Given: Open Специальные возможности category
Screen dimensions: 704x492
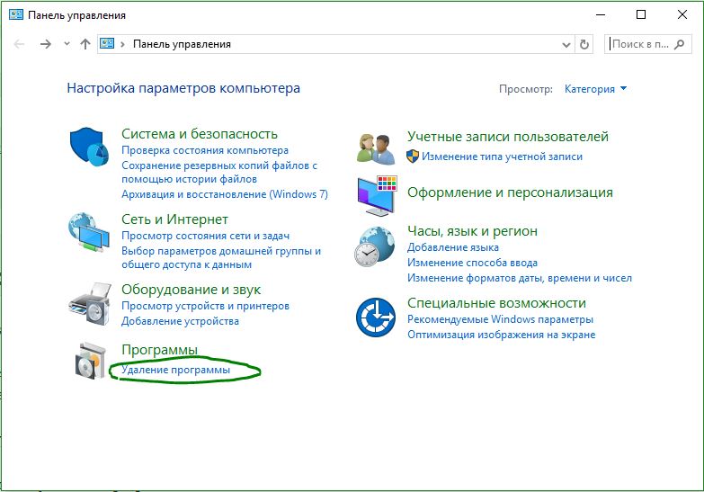Looking at the screenshot, I should coord(496,303).
